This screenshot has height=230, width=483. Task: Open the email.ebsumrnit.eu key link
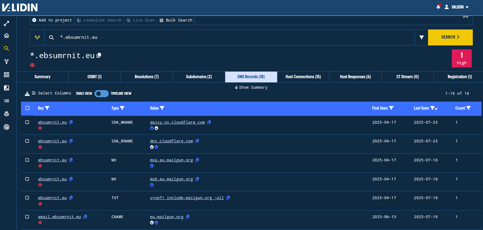pos(60,217)
